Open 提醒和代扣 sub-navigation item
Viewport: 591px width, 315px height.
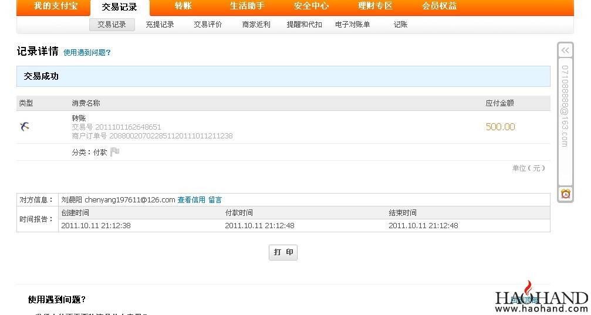tap(304, 25)
